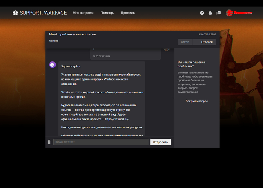The height and width of the screenshot is (188, 263).
Task: Open the notifications bell icon
Action: pyautogui.click(x=210, y=13)
